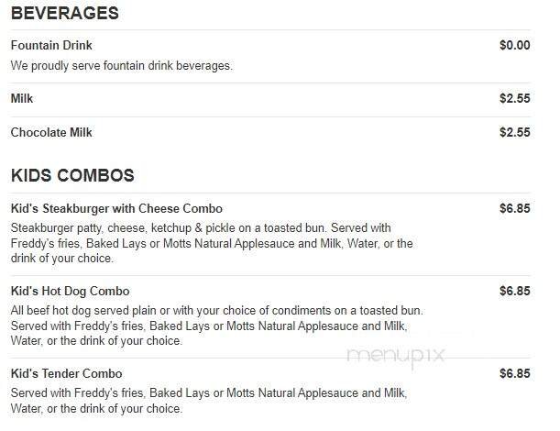The width and height of the screenshot is (560, 431).
Task: Select the plain Milk menu item
Action: point(22,97)
